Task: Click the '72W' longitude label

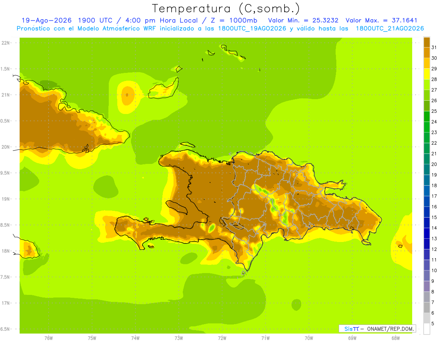Action: [222, 338]
